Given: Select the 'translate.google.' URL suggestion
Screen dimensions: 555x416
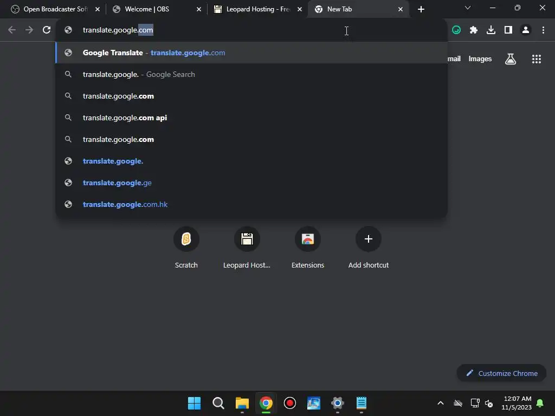Looking at the screenshot, I should [251, 161].
